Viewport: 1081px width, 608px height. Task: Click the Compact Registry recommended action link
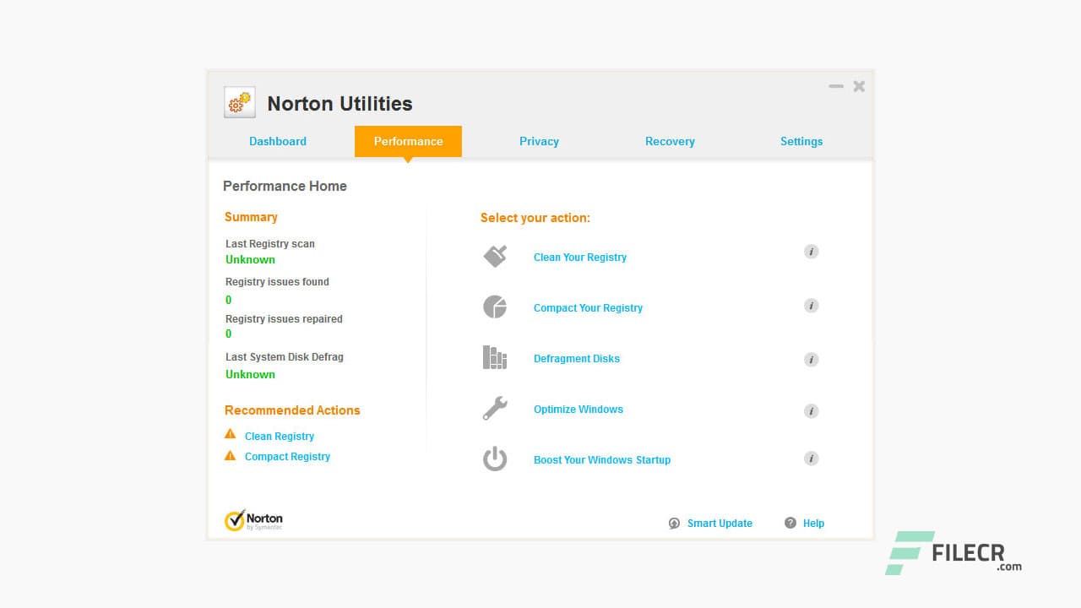287,456
